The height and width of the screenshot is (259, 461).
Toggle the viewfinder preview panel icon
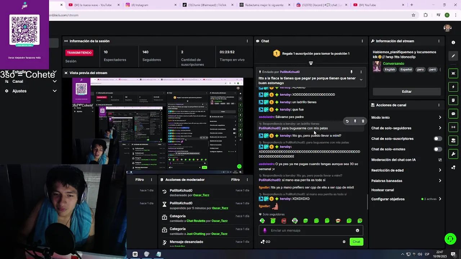point(453,73)
